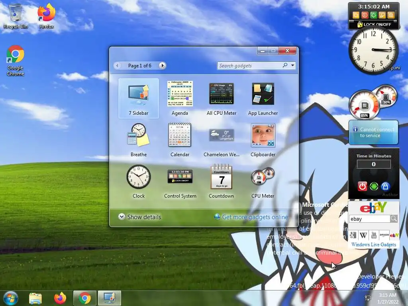This screenshot has width=408, height=306.
Task: Click search magnifier button in ebay gadget
Action: tap(394, 219)
